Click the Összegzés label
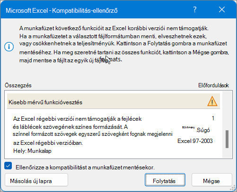This screenshot has height=192, width=237. click(x=18, y=85)
